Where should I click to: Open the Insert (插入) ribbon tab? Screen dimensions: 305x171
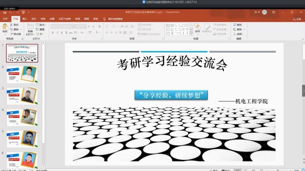(25, 19)
